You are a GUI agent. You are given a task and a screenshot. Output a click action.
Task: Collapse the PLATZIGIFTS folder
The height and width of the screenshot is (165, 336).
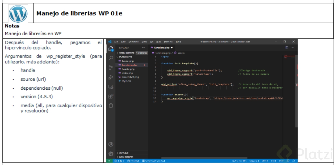tap(132, 57)
